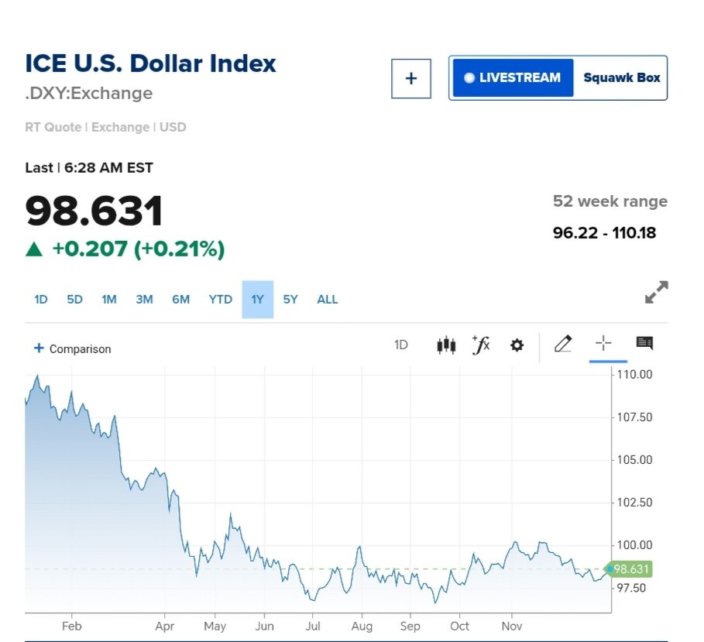The height and width of the screenshot is (642, 704).
Task: Open the fx studies/indicators menu
Action: (481, 345)
